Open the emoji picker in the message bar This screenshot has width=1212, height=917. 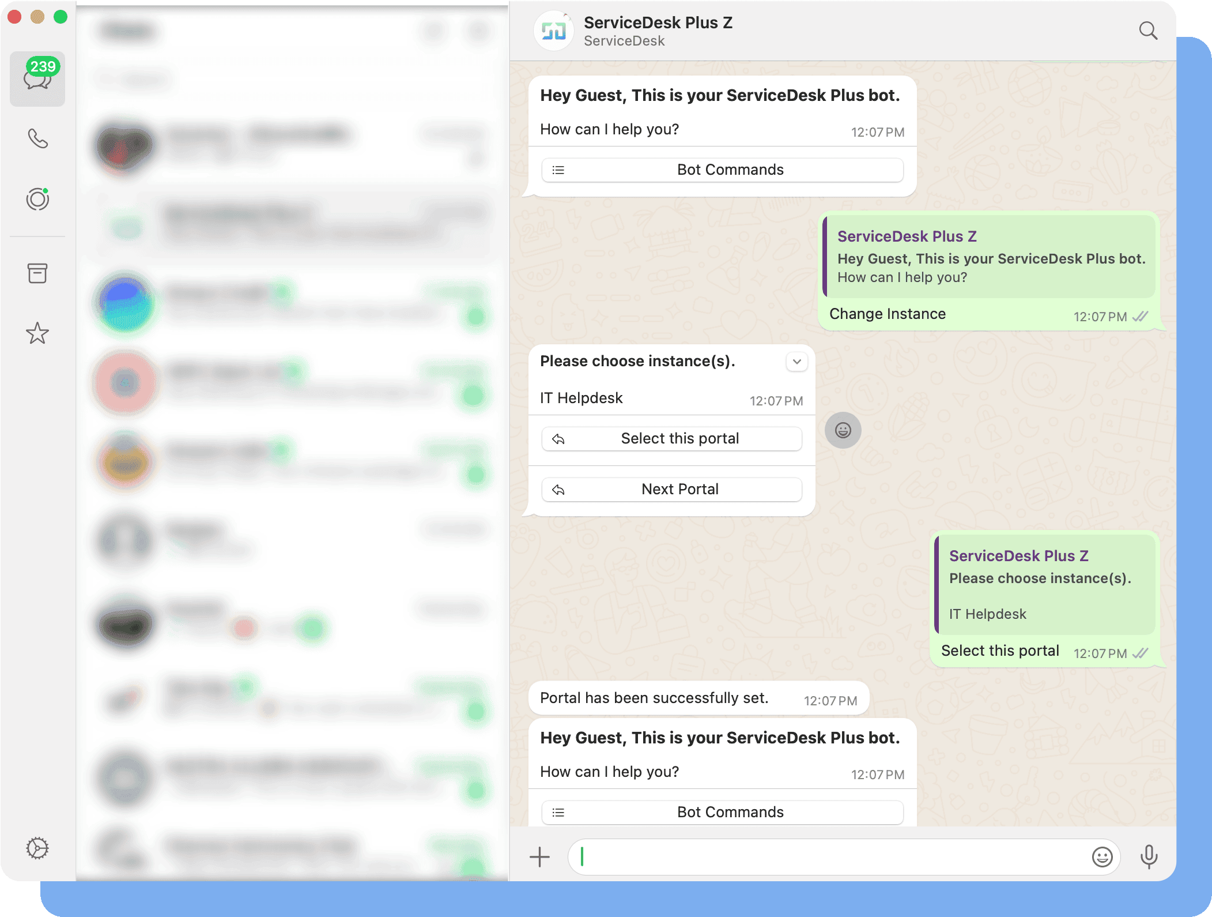(x=1102, y=857)
